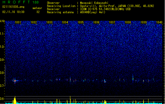This screenshot has height=104, width=165.
Task: Click the 1036 time marker
Action: pyautogui.click(x=96, y=22)
